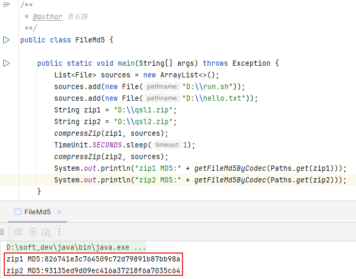Run the FileMd5 class from gutter
The width and height of the screenshot is (356, 279).
tap(6, 40)
